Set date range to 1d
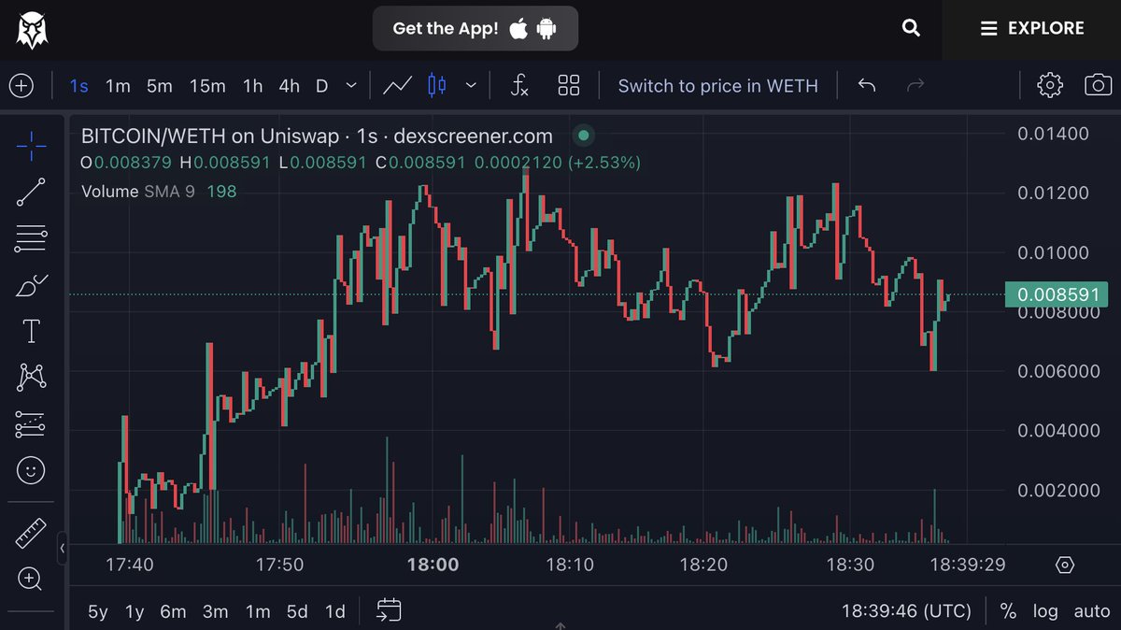 coord(334,611)
